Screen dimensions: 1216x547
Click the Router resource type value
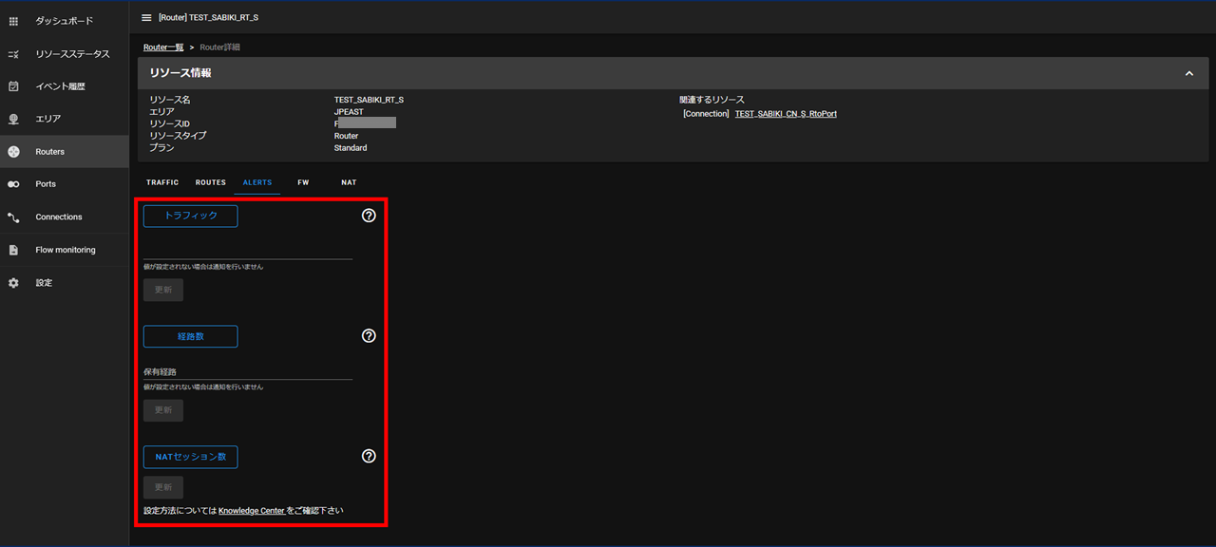346,136
